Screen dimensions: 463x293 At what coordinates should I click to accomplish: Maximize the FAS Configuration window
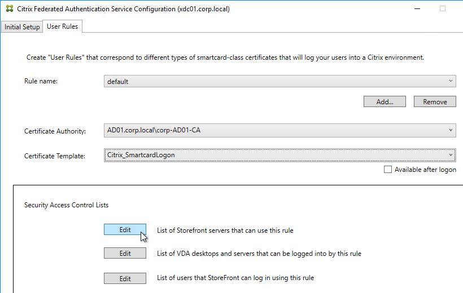coord(442,9)
